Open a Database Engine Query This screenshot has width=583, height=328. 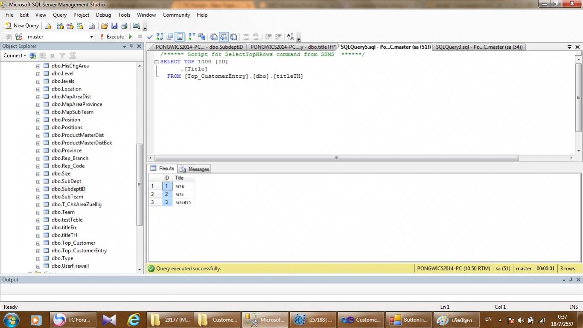pyautogui.click(x=48, y=26)
